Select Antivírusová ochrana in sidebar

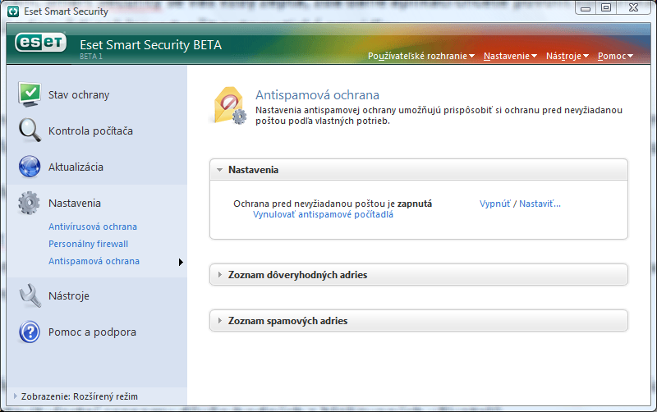[x=93, y=227]
